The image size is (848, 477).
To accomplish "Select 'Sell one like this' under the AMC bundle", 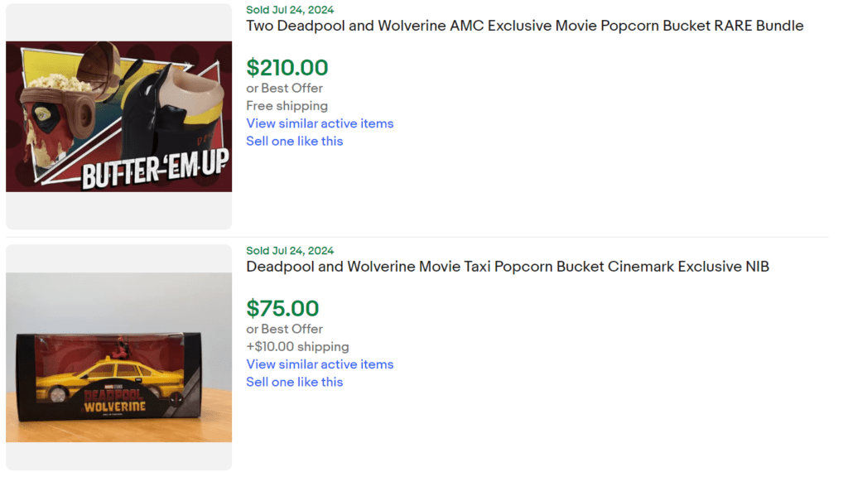I will click(x=294, y=141).
